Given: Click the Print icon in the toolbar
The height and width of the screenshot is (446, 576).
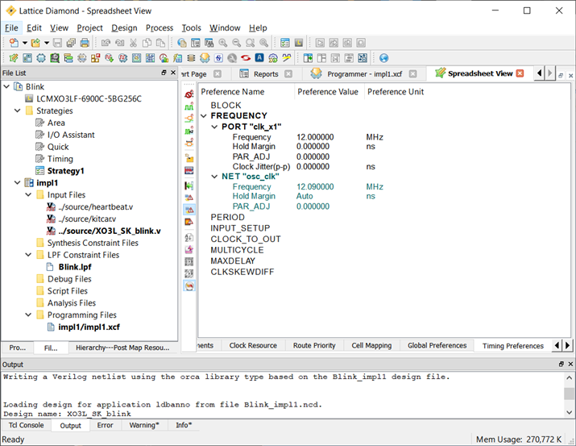Looking at the screenshot, I should [85, 43].
